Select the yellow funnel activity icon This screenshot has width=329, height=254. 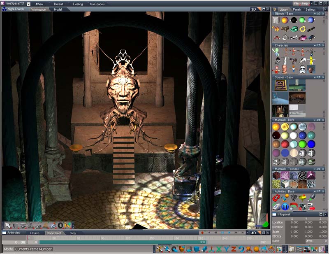pos(302,198)
